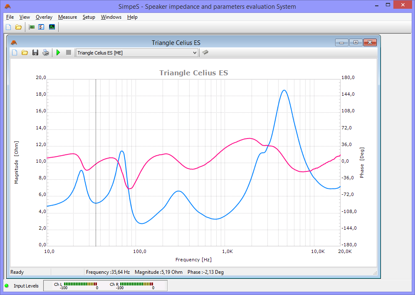This screenshot has width=415, height=295.
Task: Click the green Input Levels status indicator
Action: tap(7, 286)
